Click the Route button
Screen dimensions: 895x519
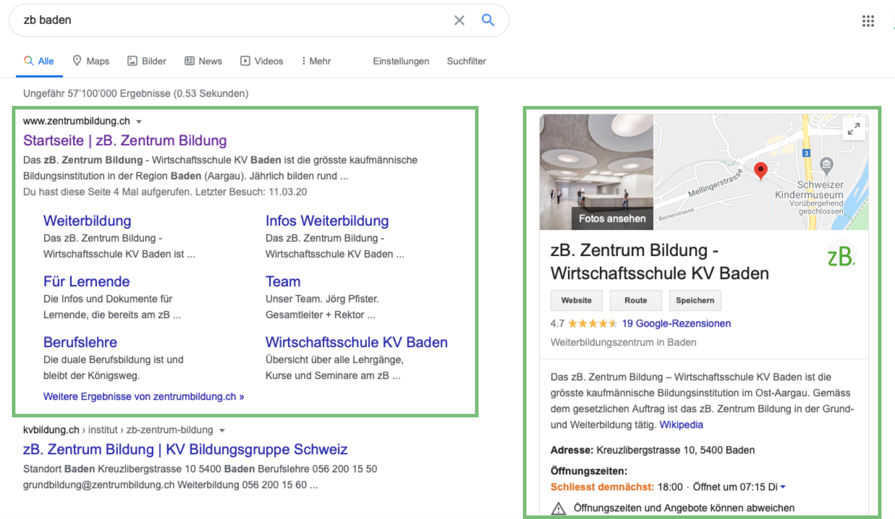[x=635, y=300]
